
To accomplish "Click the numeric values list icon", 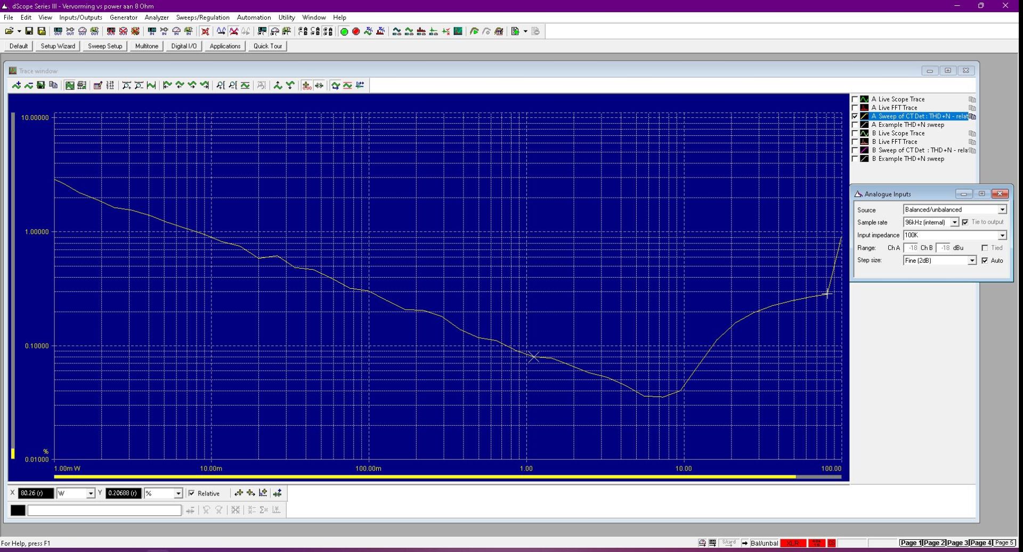I will [110, 85].
